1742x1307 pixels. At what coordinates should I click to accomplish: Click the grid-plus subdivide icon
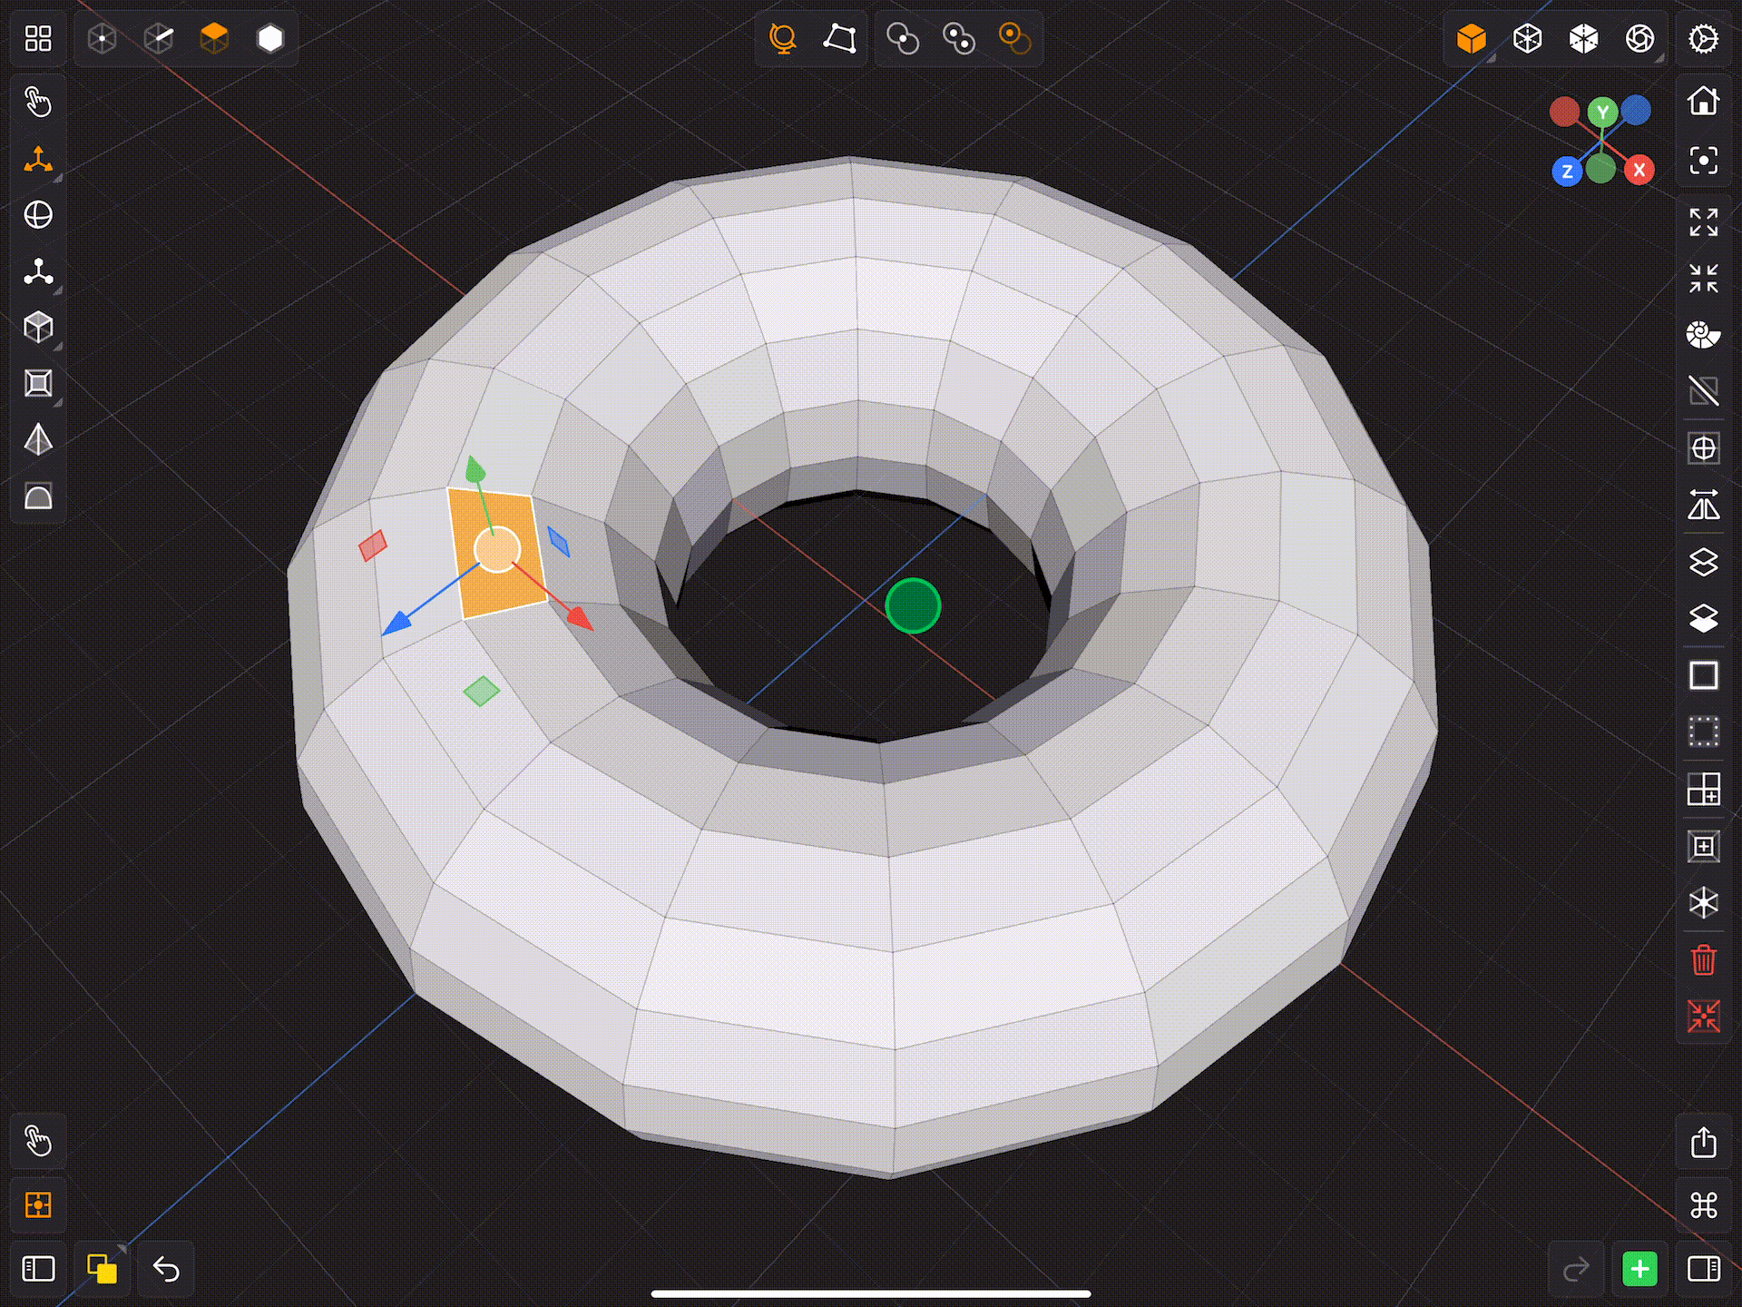tap(1704, 789)
